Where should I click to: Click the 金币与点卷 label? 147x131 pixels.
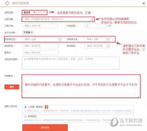pyautogui.click(x=10, y=33)
